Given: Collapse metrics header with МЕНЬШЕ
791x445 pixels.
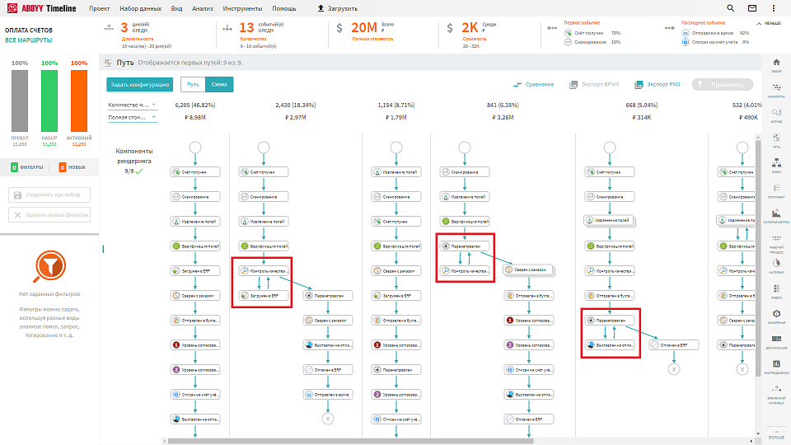Looking at the screenshot, I should pyautogui.click(x=769, y=24).
